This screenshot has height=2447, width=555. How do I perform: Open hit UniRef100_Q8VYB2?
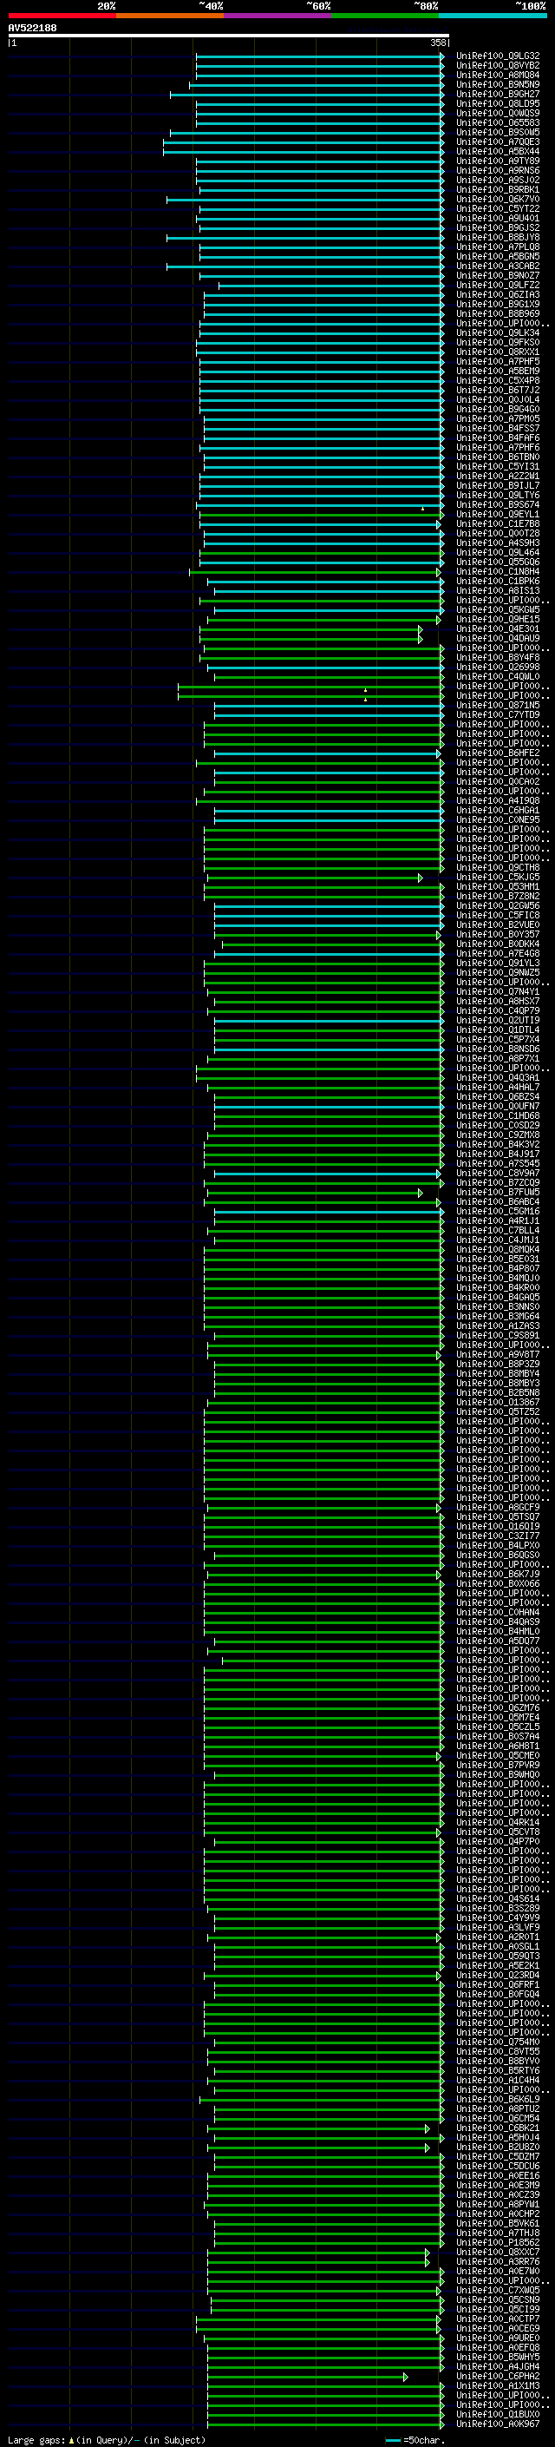[x=498, y=66]
